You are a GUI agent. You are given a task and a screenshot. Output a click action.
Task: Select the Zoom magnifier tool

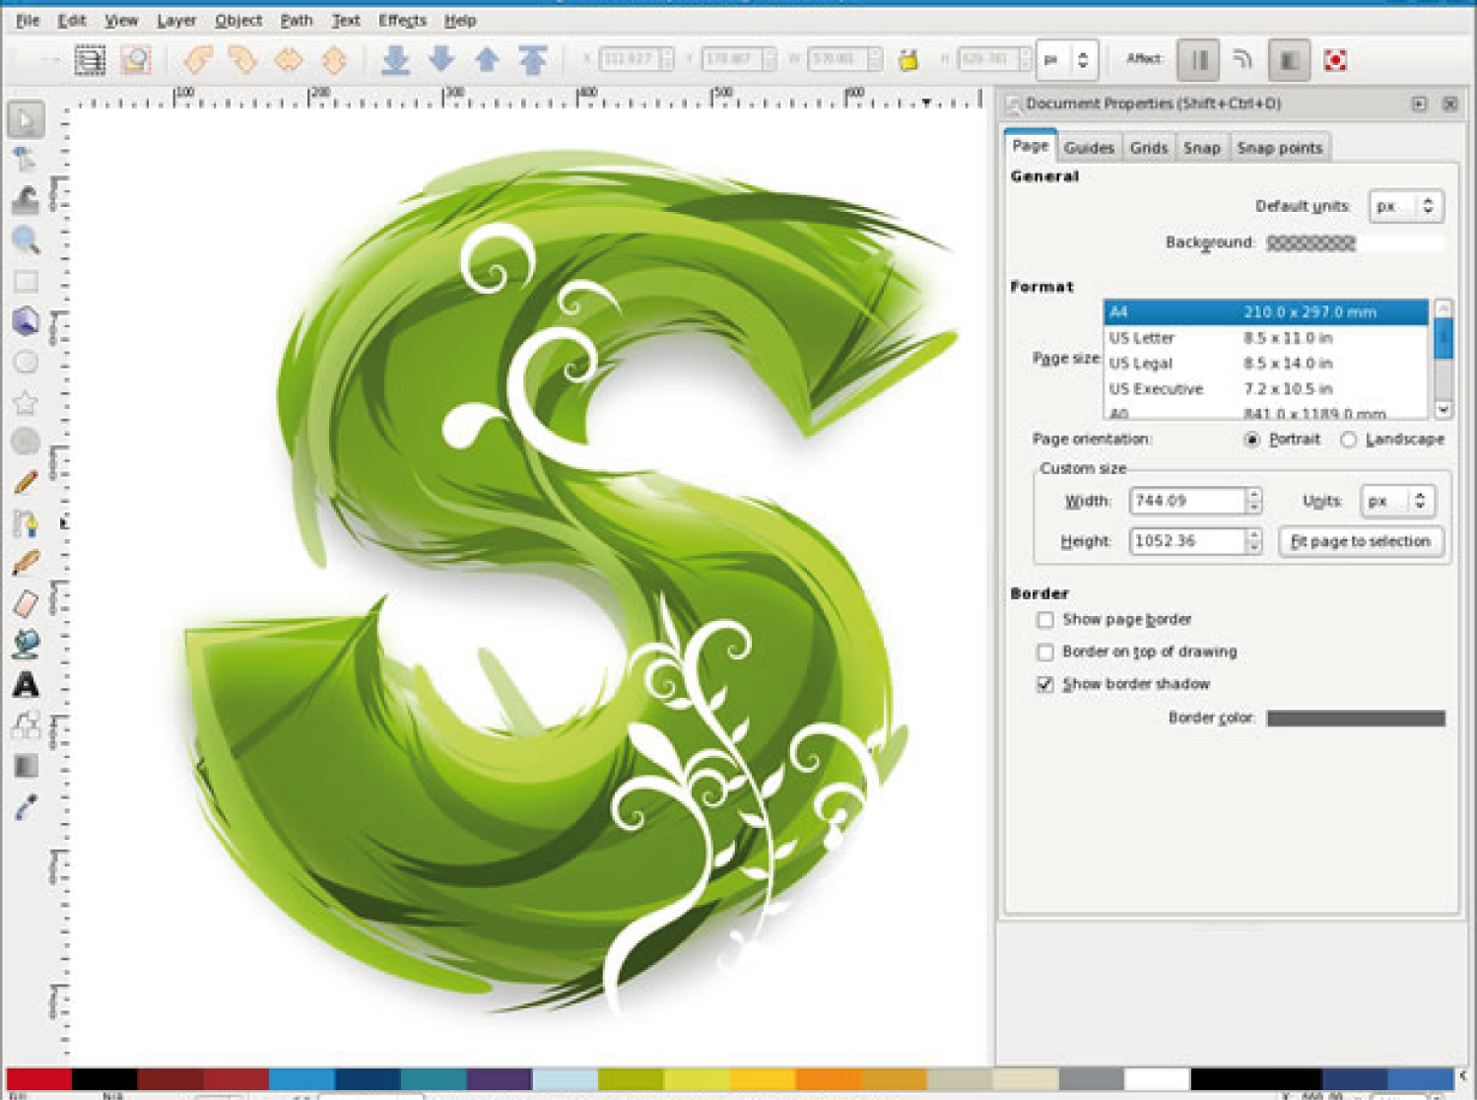[26, 240]
